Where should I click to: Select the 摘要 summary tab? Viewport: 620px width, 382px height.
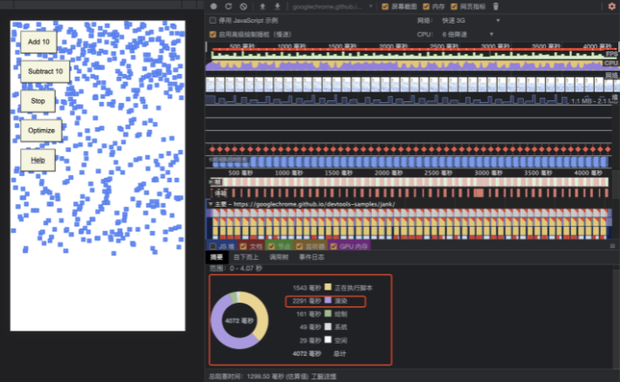(x=217, y=257)
